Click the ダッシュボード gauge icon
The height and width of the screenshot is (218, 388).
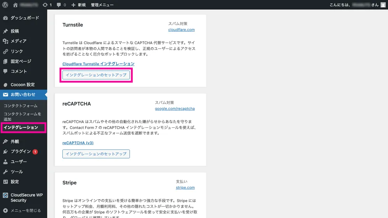point(5,18)
